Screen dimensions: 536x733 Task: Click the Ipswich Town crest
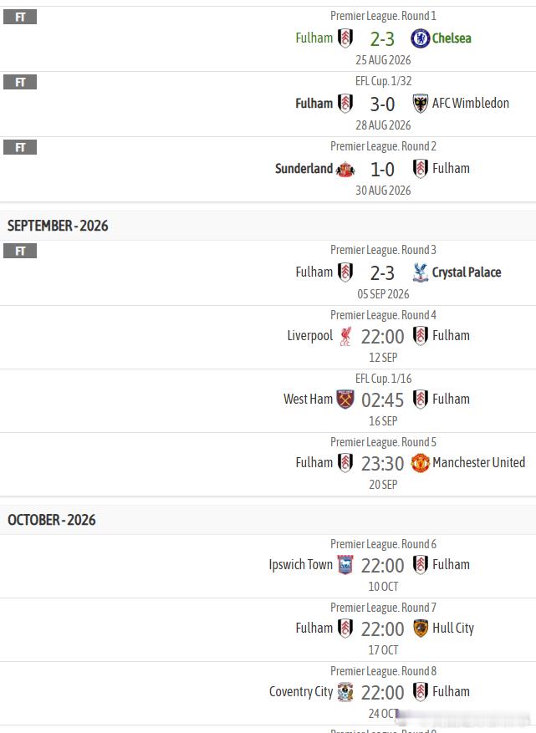(345, 565)
